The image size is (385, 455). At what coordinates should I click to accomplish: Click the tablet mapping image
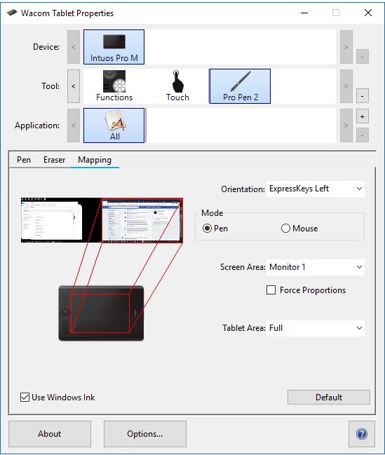[x=101, y=313]
